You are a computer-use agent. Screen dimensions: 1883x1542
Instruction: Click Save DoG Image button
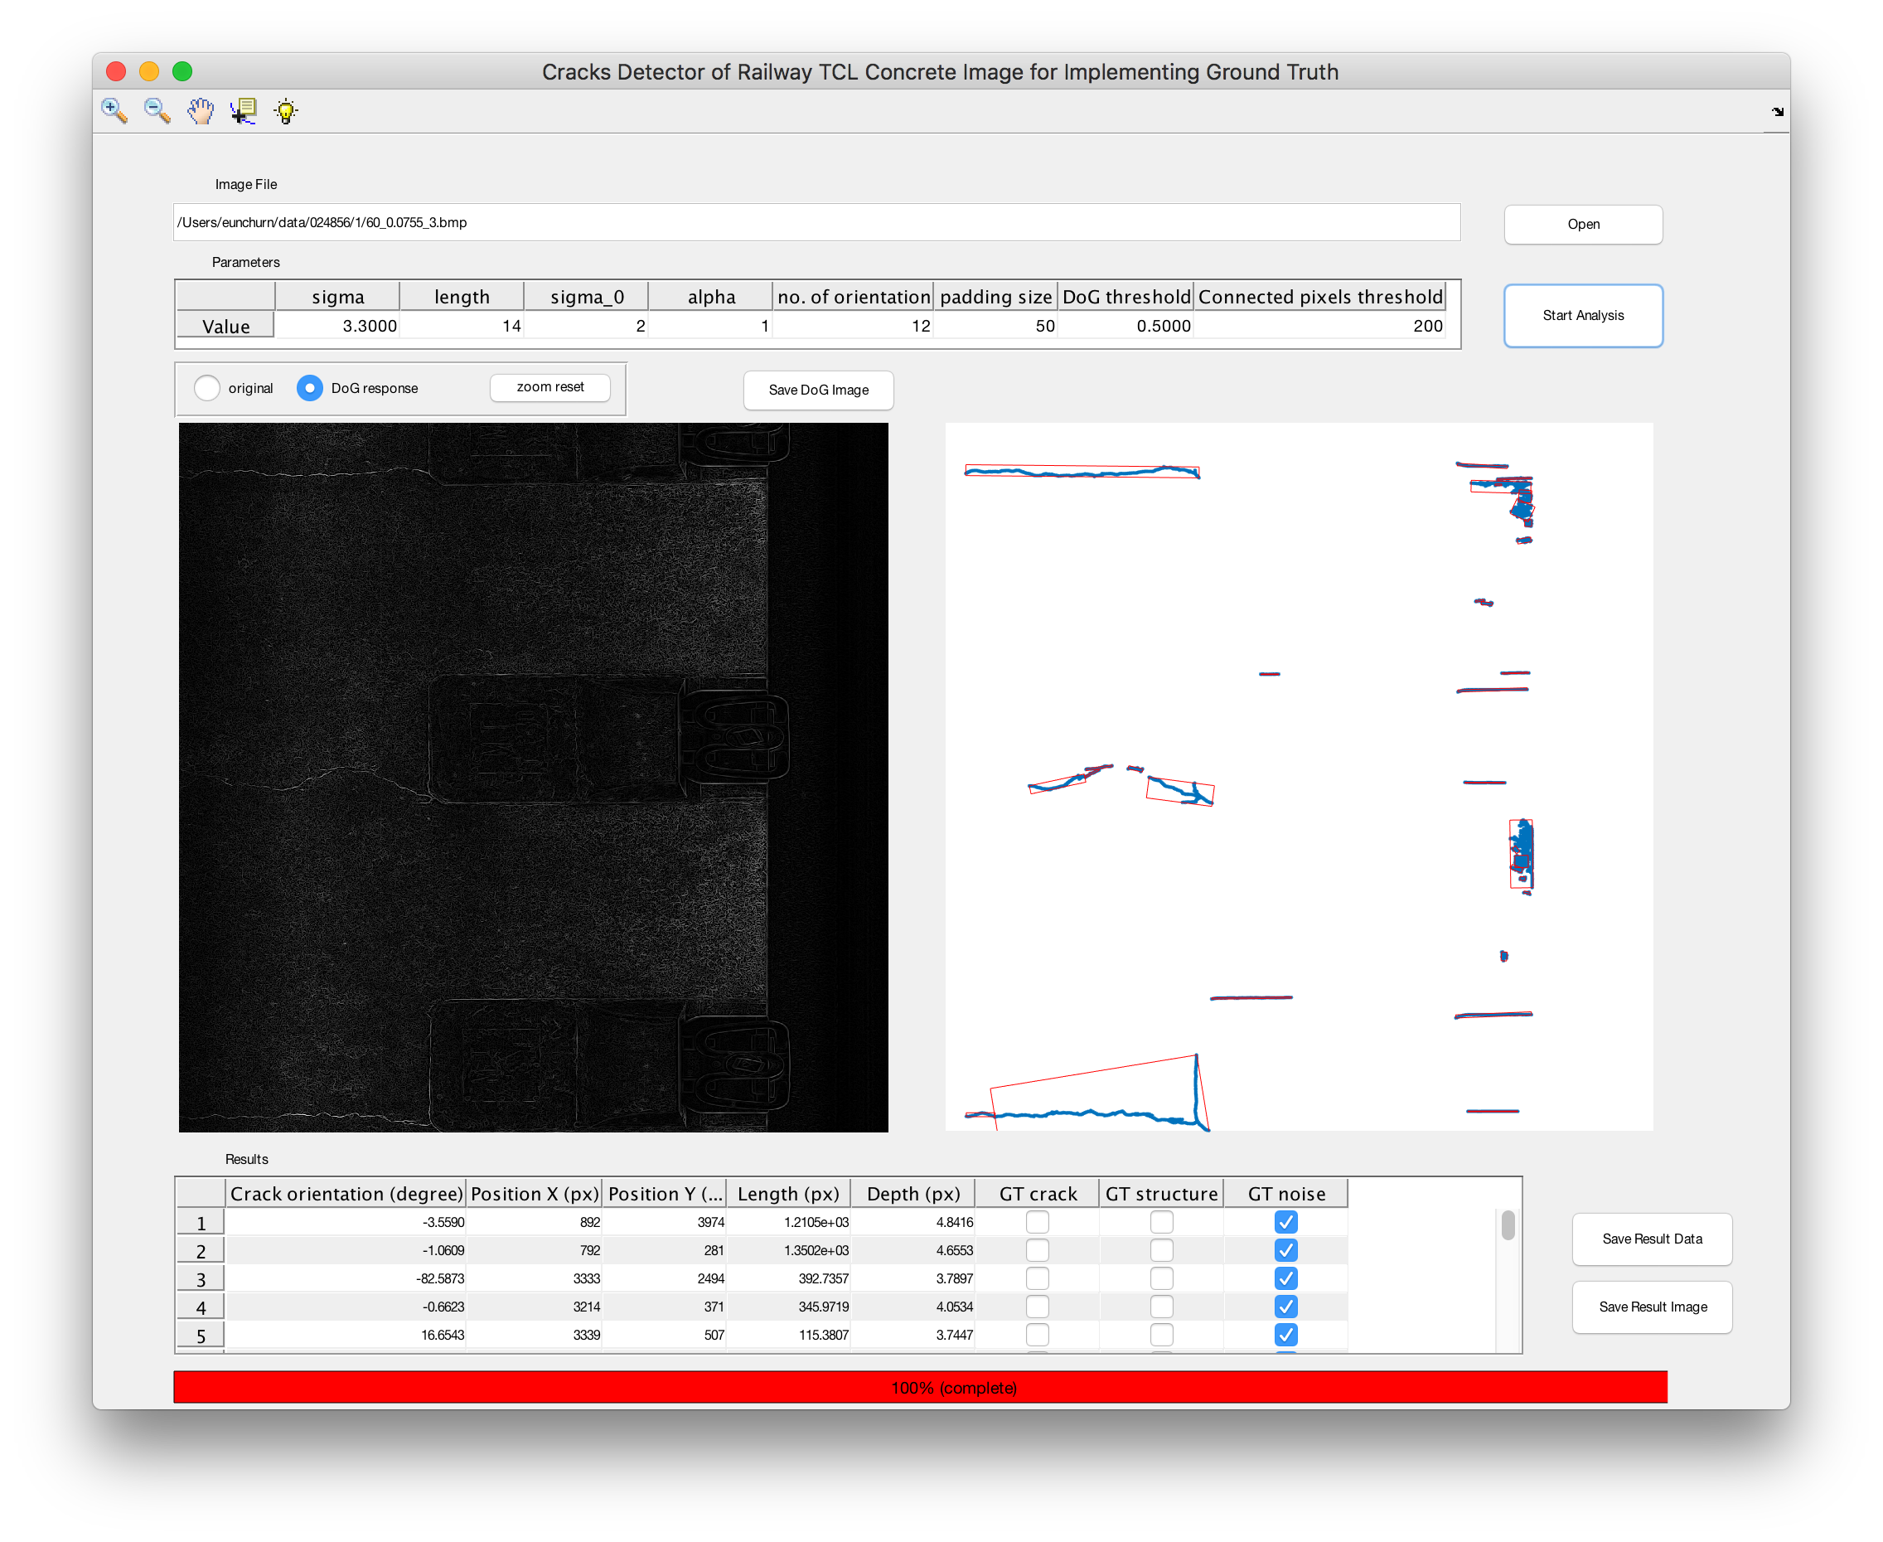(x=818, y=390)
